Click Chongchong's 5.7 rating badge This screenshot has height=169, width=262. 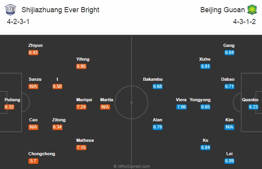34,161
